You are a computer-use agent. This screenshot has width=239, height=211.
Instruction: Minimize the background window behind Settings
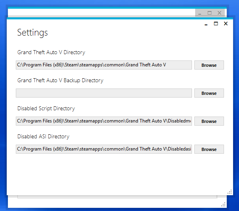(x=199, y=13)
